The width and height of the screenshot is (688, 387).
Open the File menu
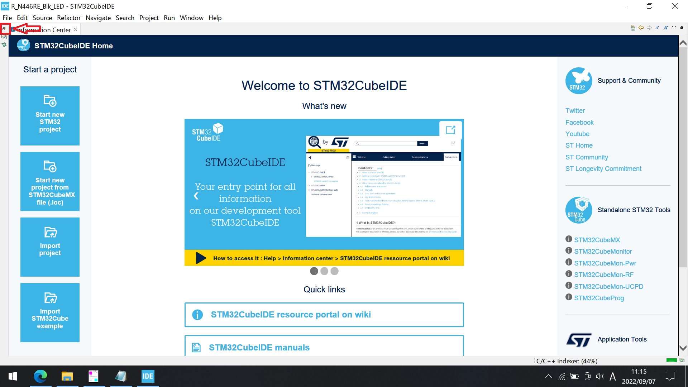(7, 18)
